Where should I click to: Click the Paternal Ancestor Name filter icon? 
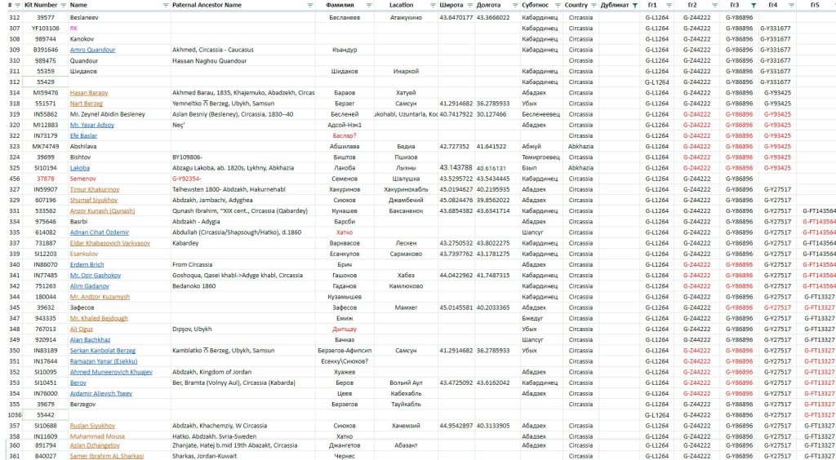click(x=309, y=5)
